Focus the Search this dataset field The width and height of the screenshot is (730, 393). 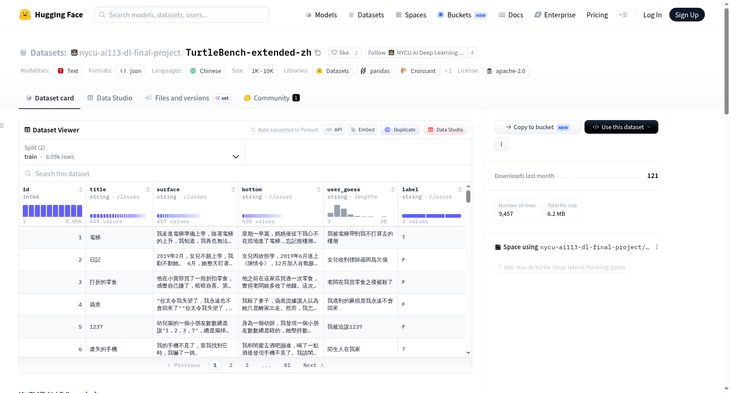(245, 173)
